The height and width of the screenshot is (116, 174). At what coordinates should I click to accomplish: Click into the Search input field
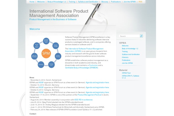(x=129, y=36)
